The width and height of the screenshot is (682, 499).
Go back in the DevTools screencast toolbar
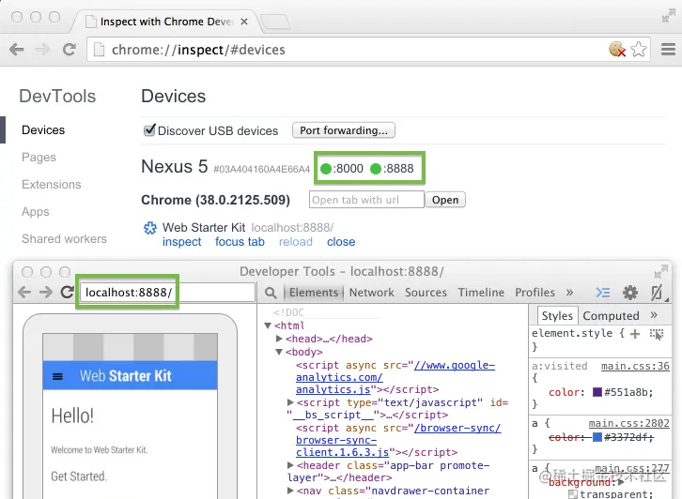(x=24, y=293)
